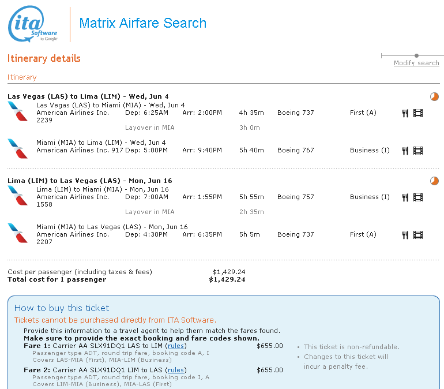View the rules link for Fare 2
Viewport: 444px width, 389px height.
click(x=176, y=370)
